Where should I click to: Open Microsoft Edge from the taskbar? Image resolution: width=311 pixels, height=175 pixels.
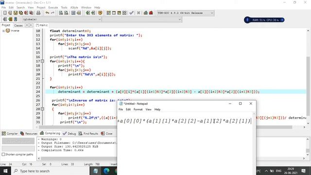coord(106,171)
